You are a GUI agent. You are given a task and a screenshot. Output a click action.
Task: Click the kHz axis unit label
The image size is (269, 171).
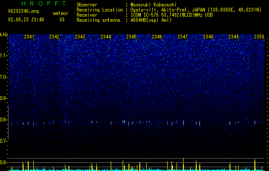click(x=4, y=35)
